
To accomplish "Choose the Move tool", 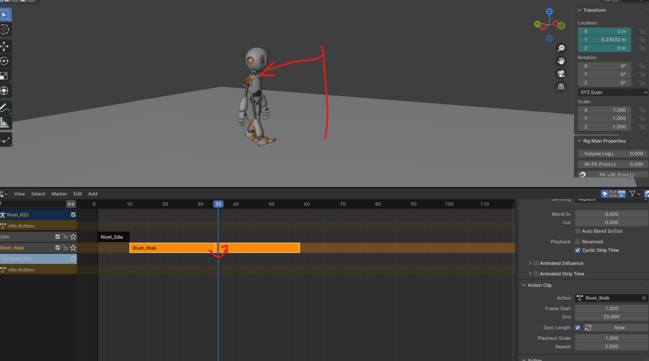I will point(5,47).
